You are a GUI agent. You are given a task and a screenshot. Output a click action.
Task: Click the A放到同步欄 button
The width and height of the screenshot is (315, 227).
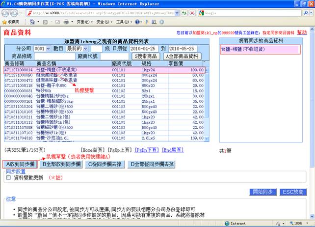[19, 164]
